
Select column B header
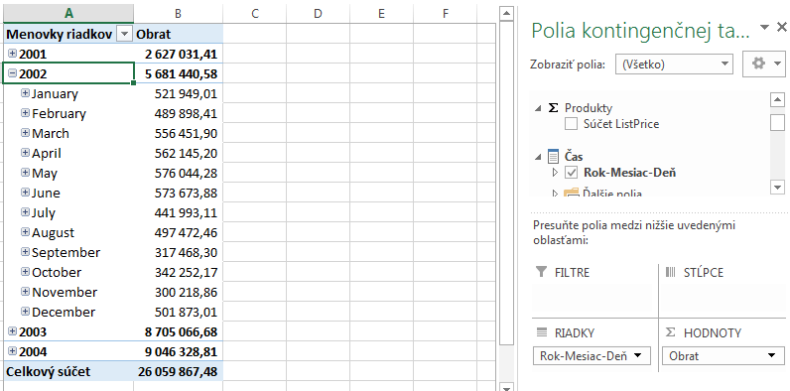pos(178,14)
